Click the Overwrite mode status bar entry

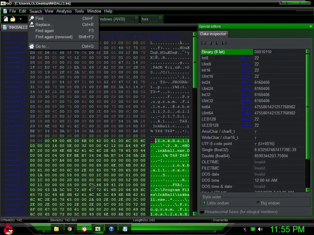220,220
